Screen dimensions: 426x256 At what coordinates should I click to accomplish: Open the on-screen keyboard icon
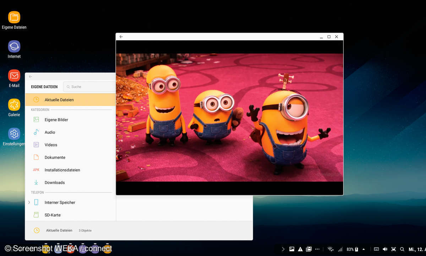(376, 249)
